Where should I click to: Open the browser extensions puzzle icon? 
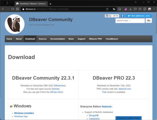(x=119, y=9)
